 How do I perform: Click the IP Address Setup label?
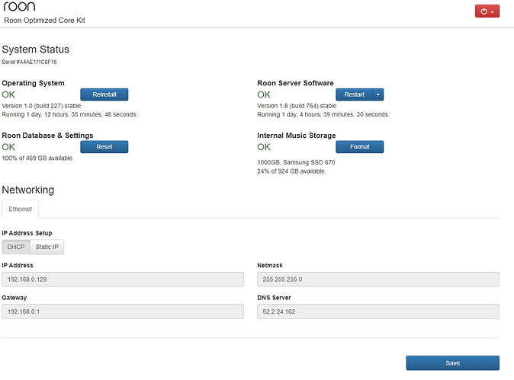click(27, 233)
